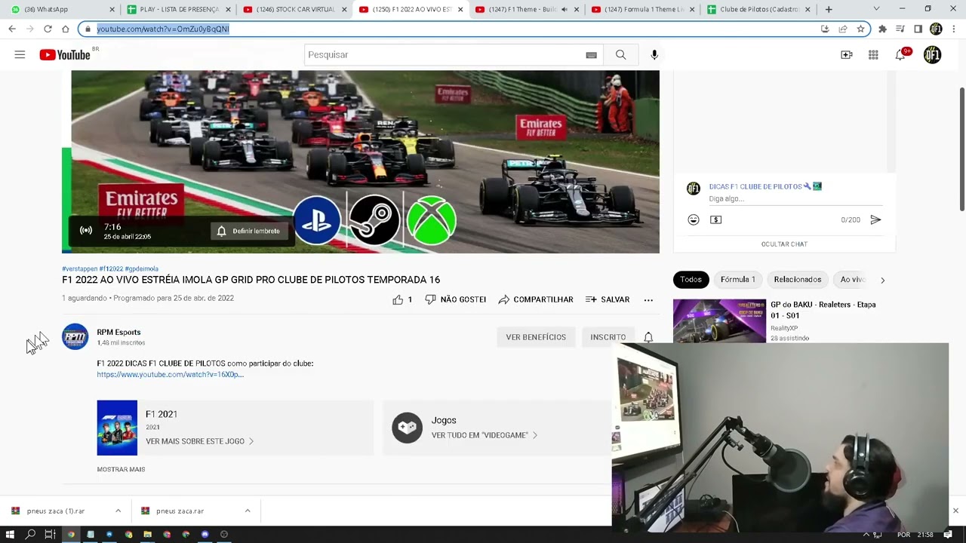Open the three-dot more actions menu
966x543 pixels.
[x=648, y=299]
